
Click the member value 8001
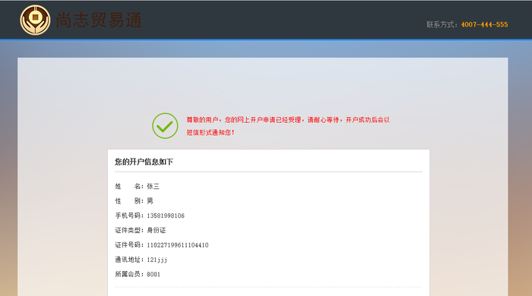click(154, 274)
